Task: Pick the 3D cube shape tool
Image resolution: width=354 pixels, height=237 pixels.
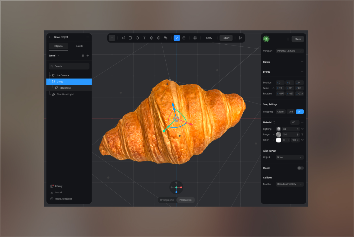Action: (x=151, y=38)
